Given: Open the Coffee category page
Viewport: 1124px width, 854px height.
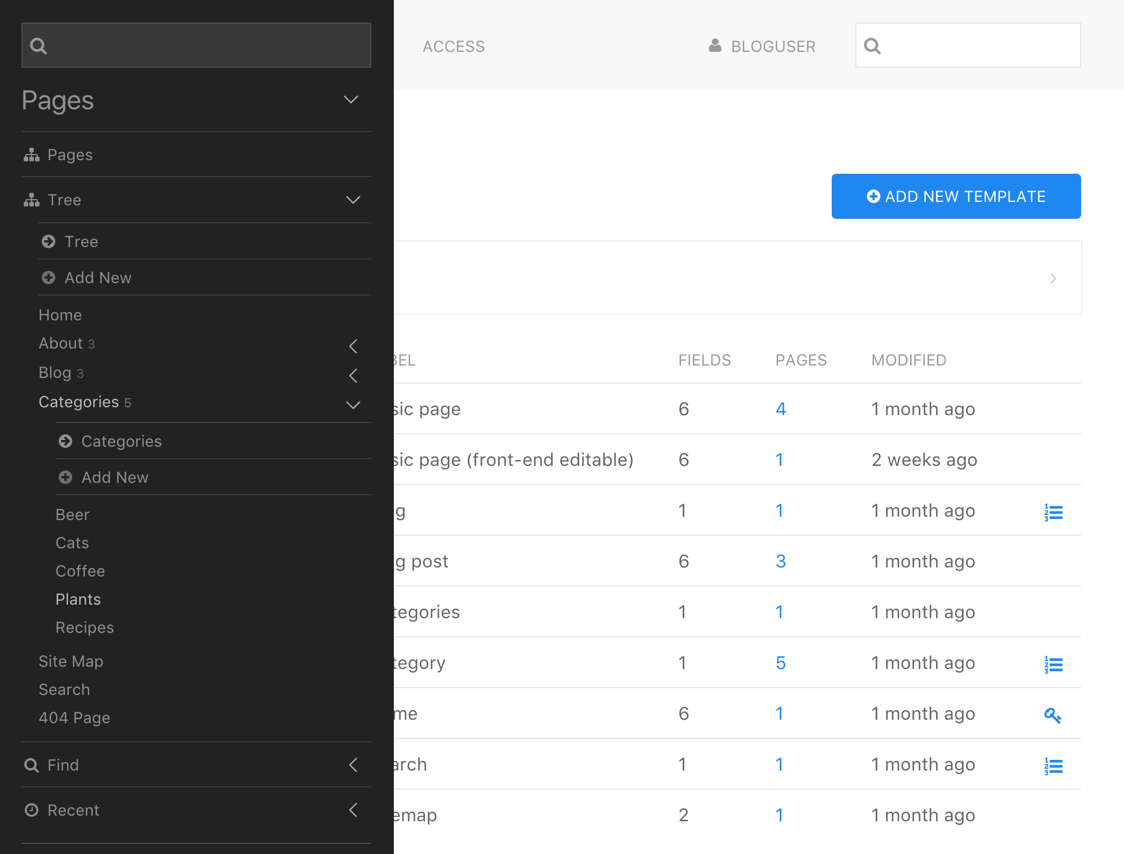Looking at the screenshot, I should click(80, 571).
